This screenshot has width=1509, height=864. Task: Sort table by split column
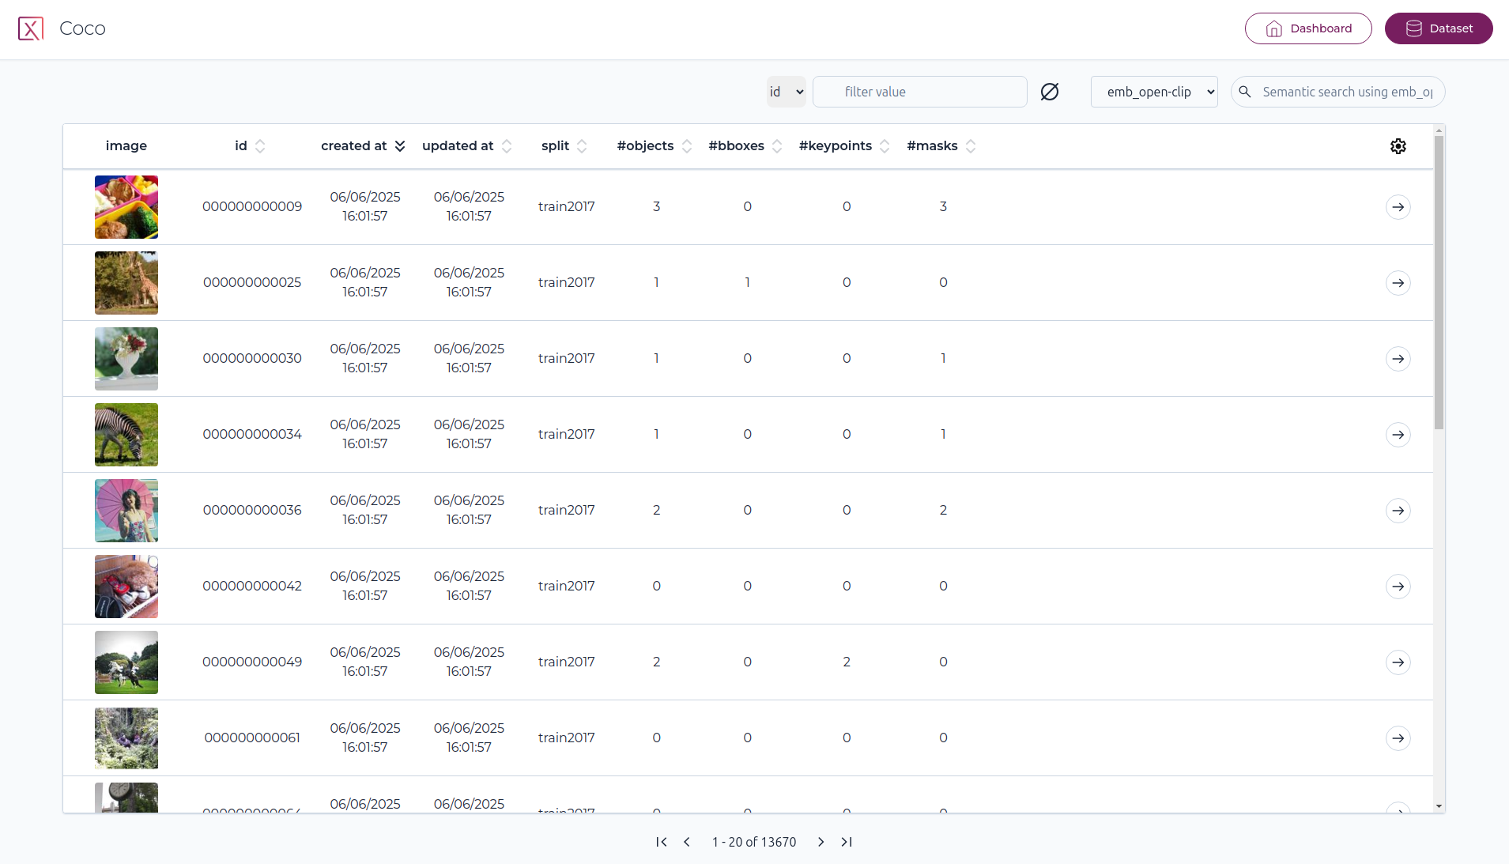[x=582, y=146]
